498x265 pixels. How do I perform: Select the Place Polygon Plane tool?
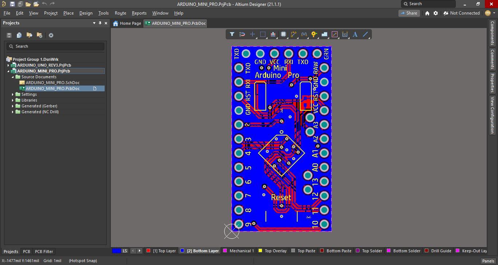click(x=324, y=34)
